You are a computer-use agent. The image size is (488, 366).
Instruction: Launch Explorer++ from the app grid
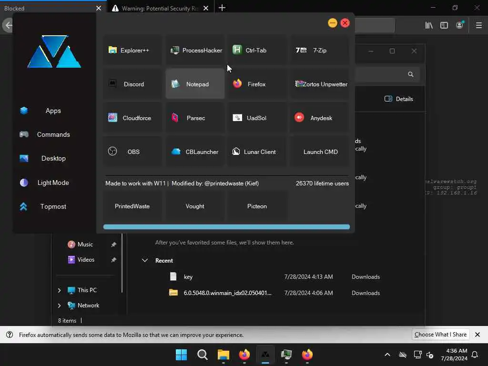click(132, 50)
